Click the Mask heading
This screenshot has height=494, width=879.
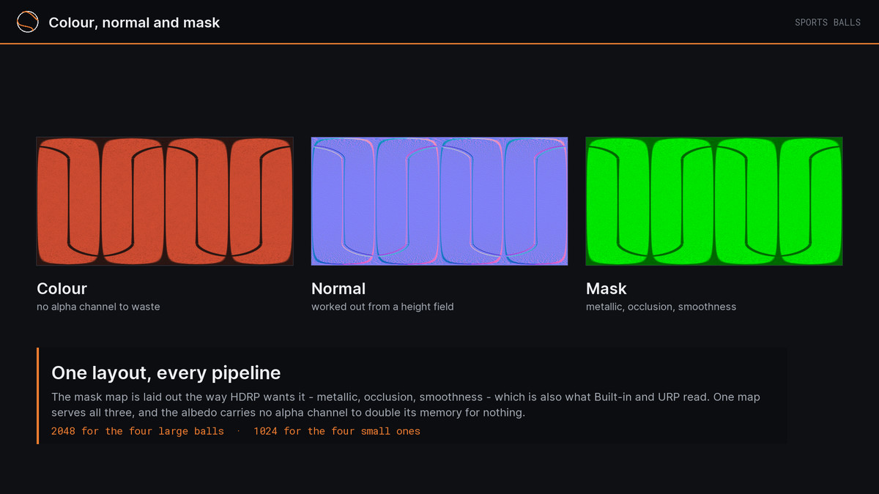pos(607,288)
